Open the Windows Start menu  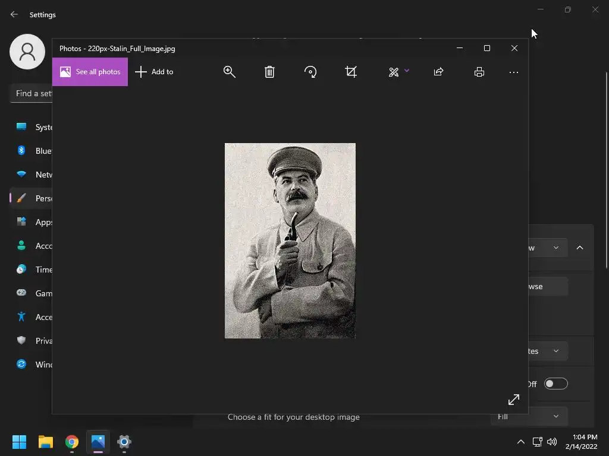pyautogui.click(x=19, y=442)
